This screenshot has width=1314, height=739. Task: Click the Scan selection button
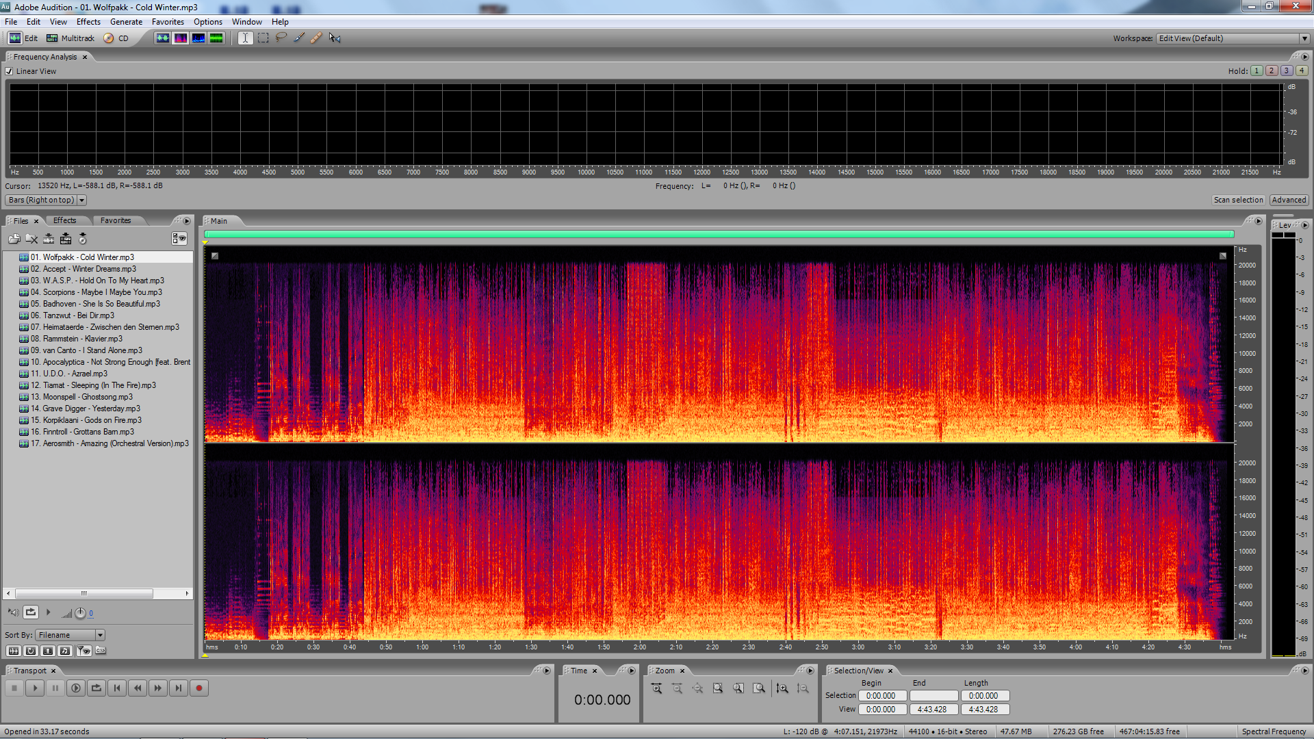1238,200
